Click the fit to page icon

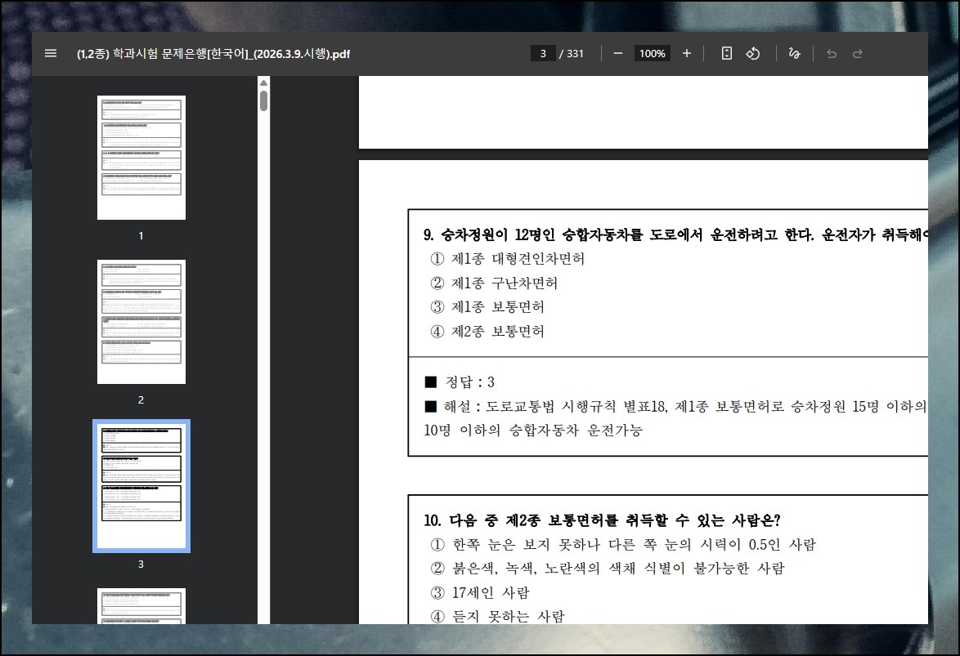(726, 53)
